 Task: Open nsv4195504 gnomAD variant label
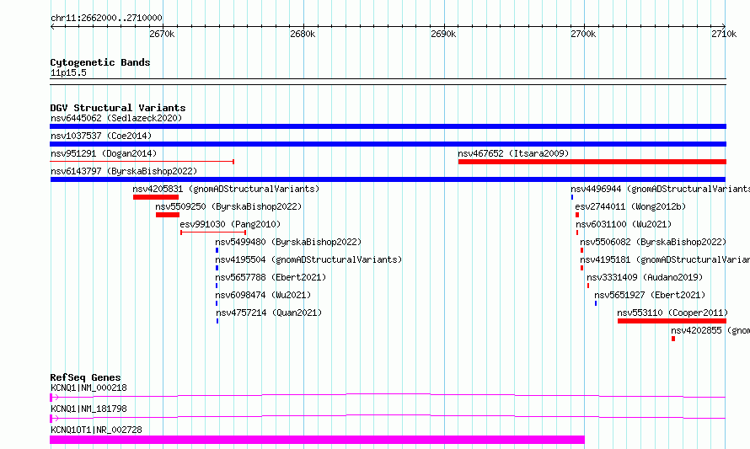pyautogui.click(x=308, y=259)
